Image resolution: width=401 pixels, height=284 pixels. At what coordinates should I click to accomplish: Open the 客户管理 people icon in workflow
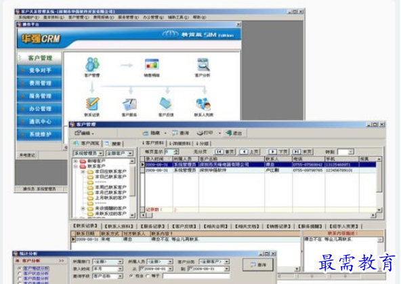click(x=92, y=64)
